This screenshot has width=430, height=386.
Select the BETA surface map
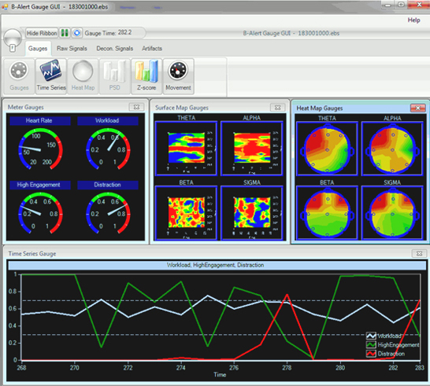[186, 213]
